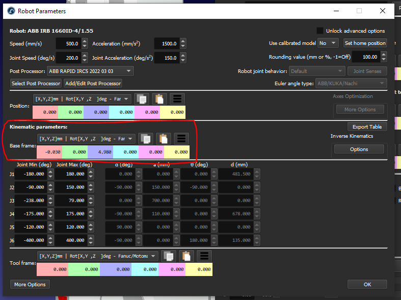This screenshot has width=401, height=300.
Task: Open the Use calibrated model dropdown
Action: coord(327,43)
